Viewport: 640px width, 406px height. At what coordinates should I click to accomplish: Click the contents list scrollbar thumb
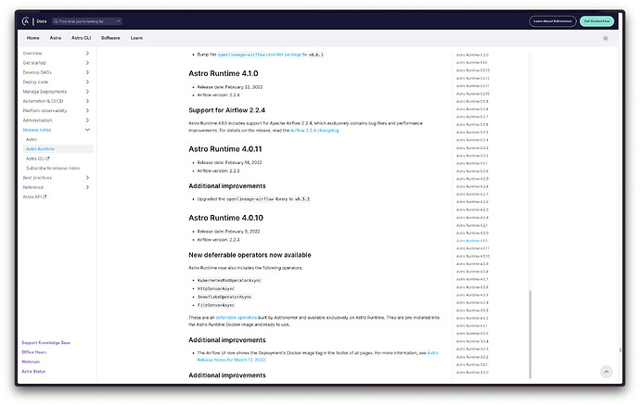[531, 335]
